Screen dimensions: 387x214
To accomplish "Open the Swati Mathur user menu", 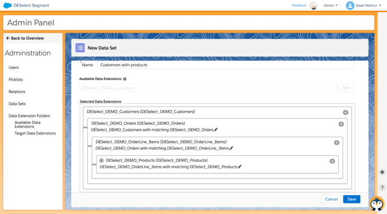I will (x=364, y=6).
